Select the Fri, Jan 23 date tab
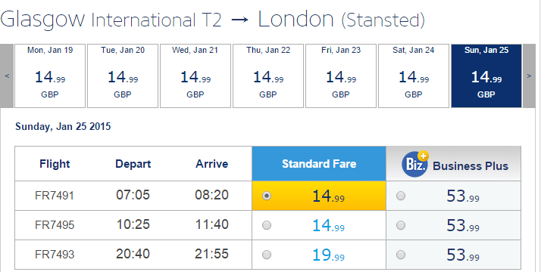 (x=341, y=76)
